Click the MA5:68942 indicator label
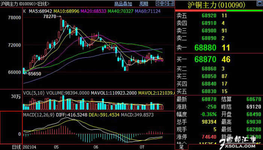This screenshot has width=263, height=150. pos(41,11)
